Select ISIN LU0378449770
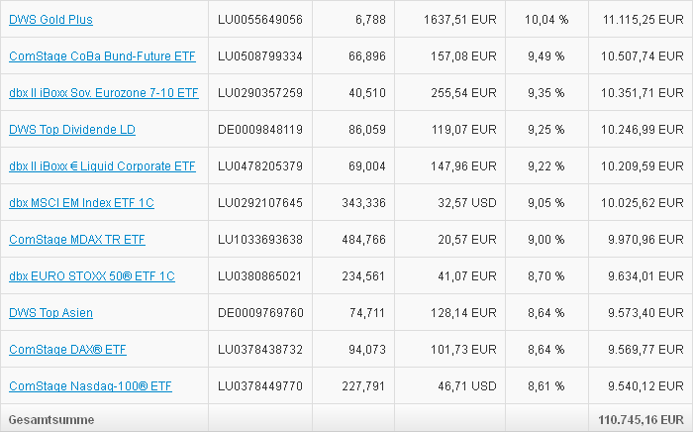This screenshot has width=693, height=432. [260, 386]
